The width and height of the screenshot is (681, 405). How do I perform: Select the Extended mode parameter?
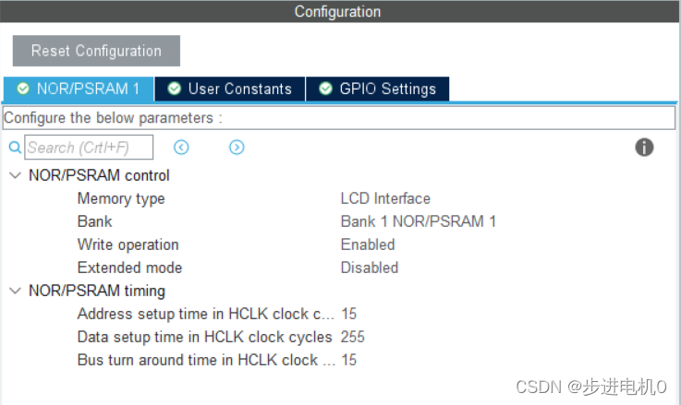130,268
